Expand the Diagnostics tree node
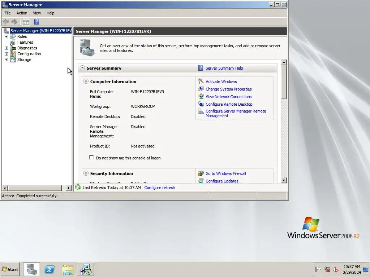Screen dimensions: 370x277 coord(7,48)
